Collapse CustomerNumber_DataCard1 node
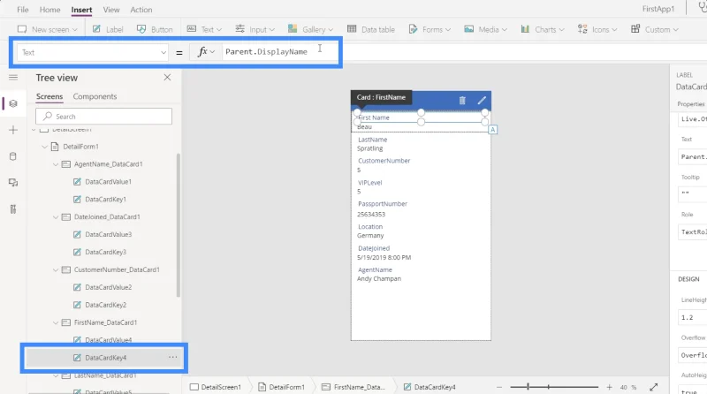 coord(56,269)
